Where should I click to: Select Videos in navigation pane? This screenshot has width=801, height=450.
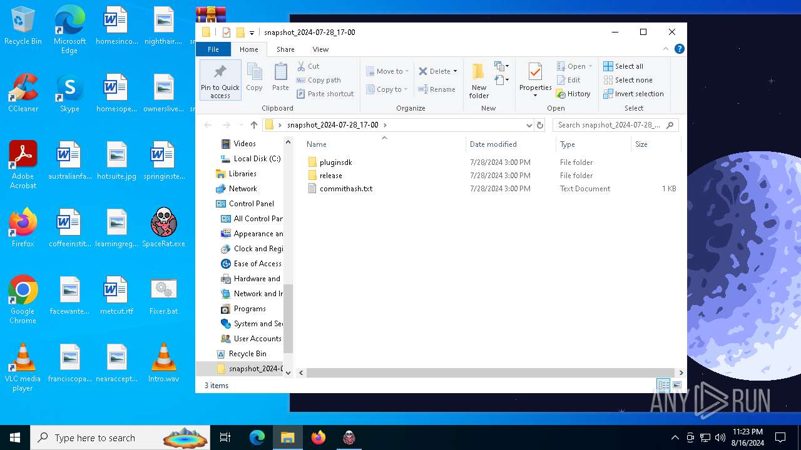point(244,144)
